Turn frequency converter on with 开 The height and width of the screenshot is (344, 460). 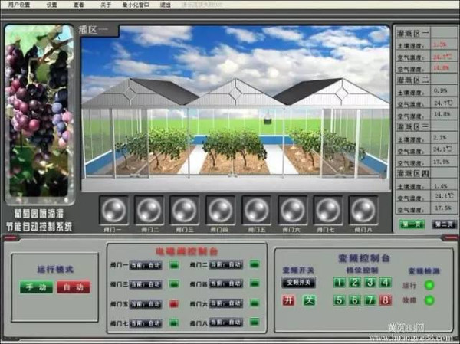point(288,300)
